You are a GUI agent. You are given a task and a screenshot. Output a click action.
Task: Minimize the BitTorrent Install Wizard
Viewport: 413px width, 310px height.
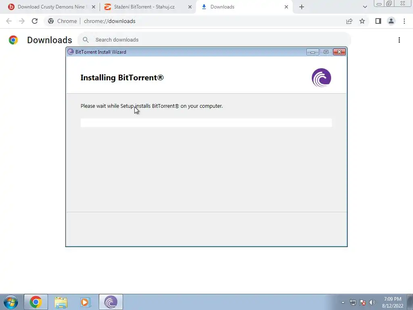pyautogui.click(x=313, y=52)
